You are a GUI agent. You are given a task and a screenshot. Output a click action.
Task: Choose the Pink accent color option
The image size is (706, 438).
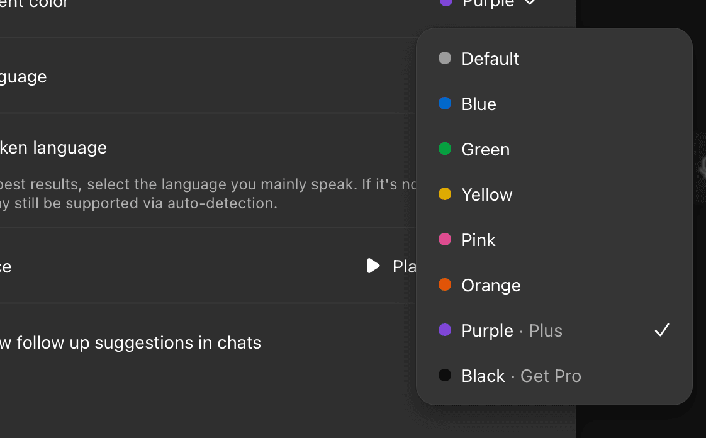(x=554, y=240)
